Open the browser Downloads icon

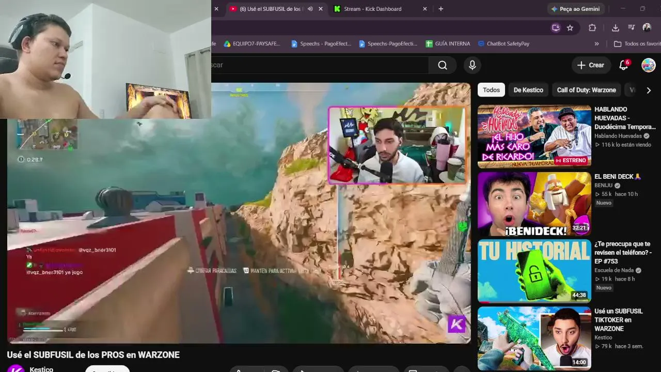616,28
